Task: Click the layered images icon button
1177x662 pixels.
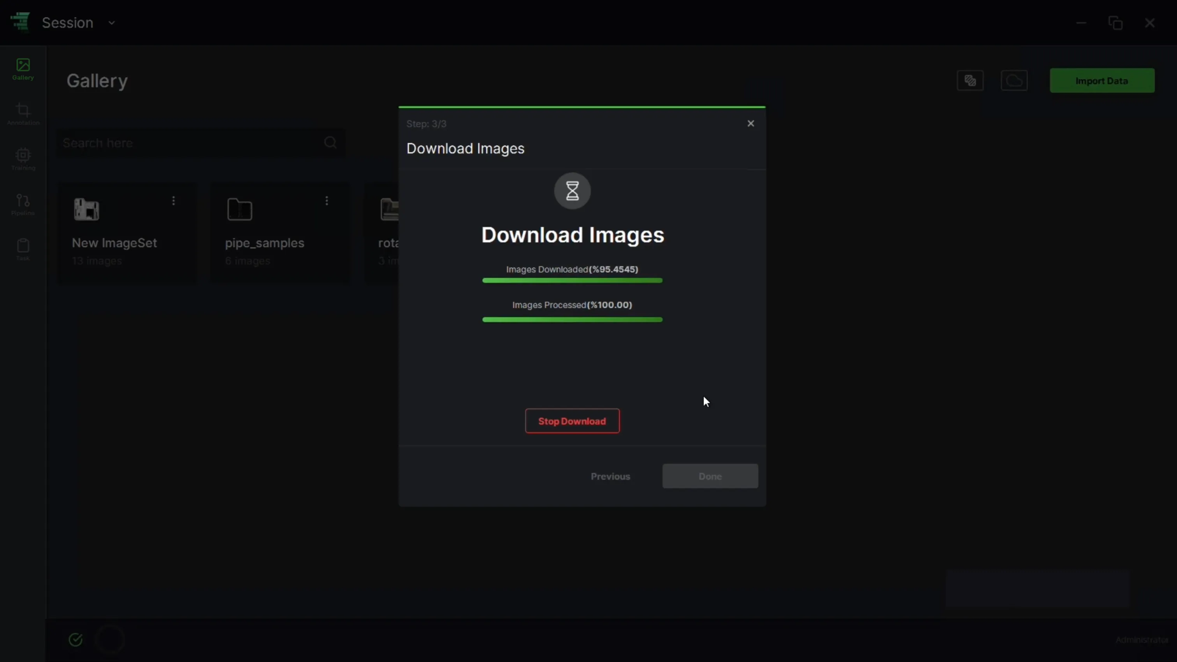Action: tap(970, 81)
